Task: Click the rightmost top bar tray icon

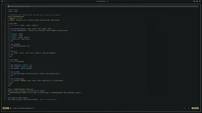Action: pos(200,1)
